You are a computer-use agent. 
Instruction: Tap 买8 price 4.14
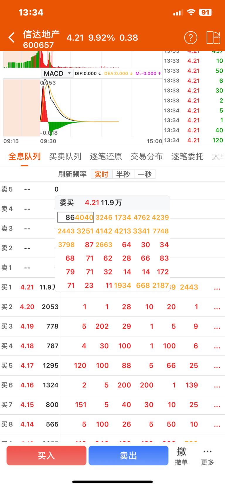tap(27, 424)
